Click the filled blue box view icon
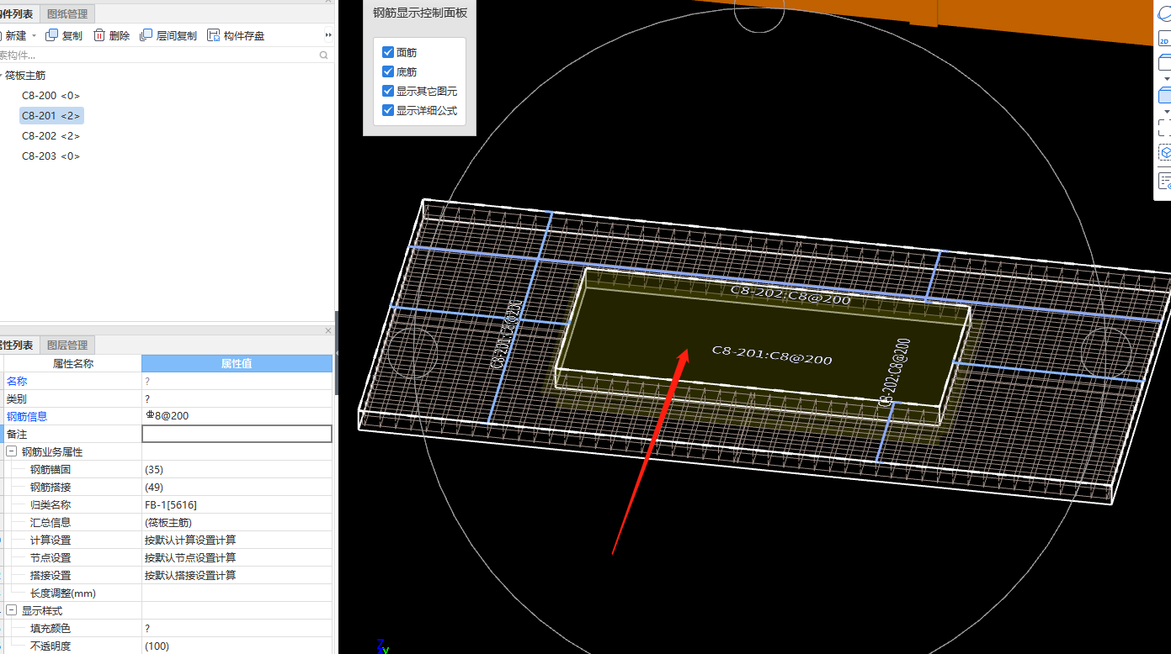 tap(1165, 95)
